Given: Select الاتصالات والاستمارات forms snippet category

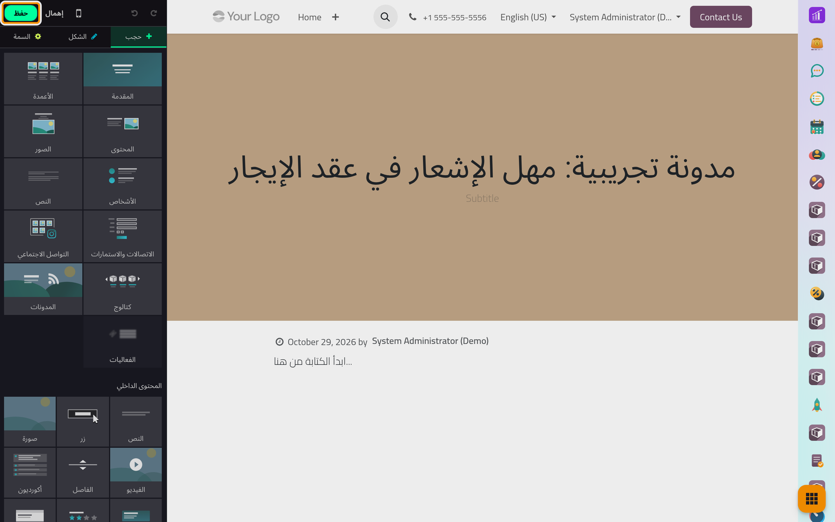Looking at the screenshot, I should [x=123, y=237].
